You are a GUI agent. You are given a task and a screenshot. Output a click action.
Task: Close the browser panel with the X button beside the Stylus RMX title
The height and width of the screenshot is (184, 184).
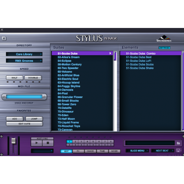pos(4,39)
